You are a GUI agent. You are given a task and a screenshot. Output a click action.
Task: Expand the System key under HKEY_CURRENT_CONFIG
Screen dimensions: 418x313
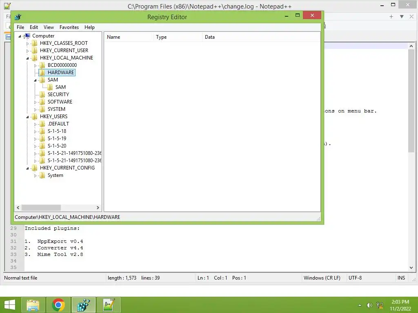(35, 176)
